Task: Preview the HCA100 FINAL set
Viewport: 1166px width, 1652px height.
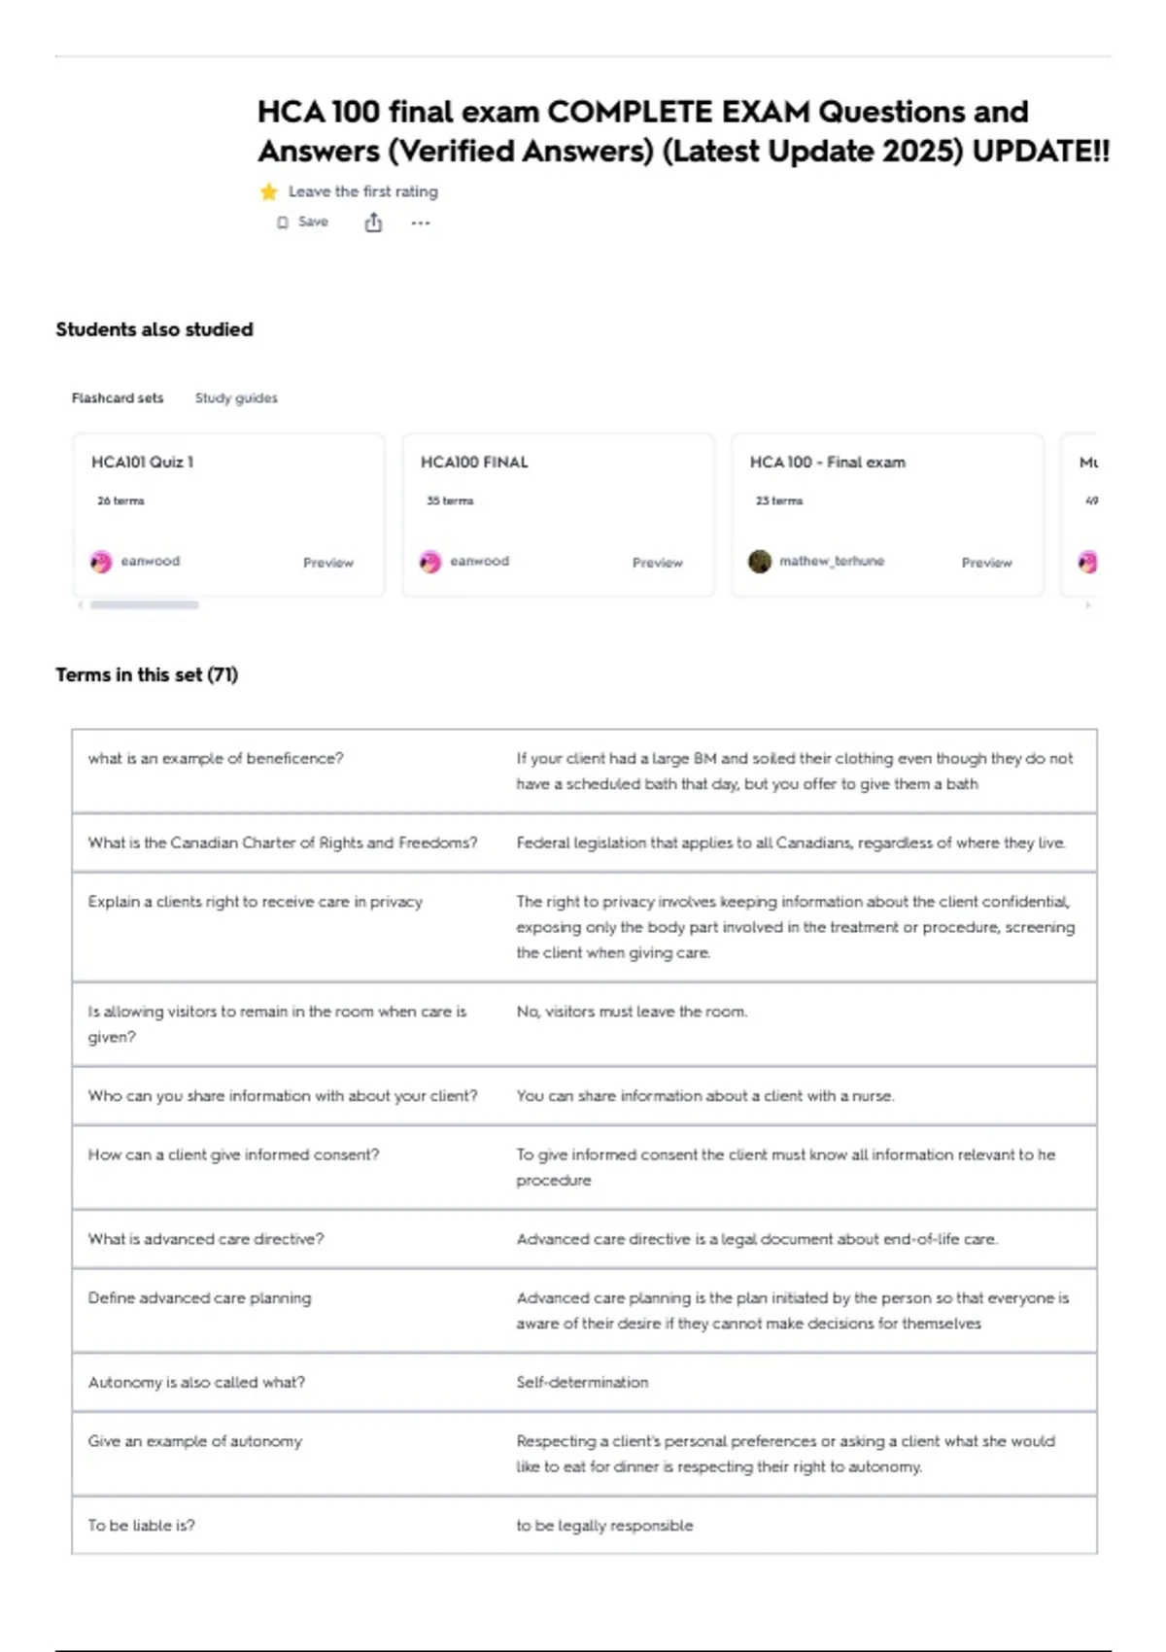Action: tap(658, 563)
